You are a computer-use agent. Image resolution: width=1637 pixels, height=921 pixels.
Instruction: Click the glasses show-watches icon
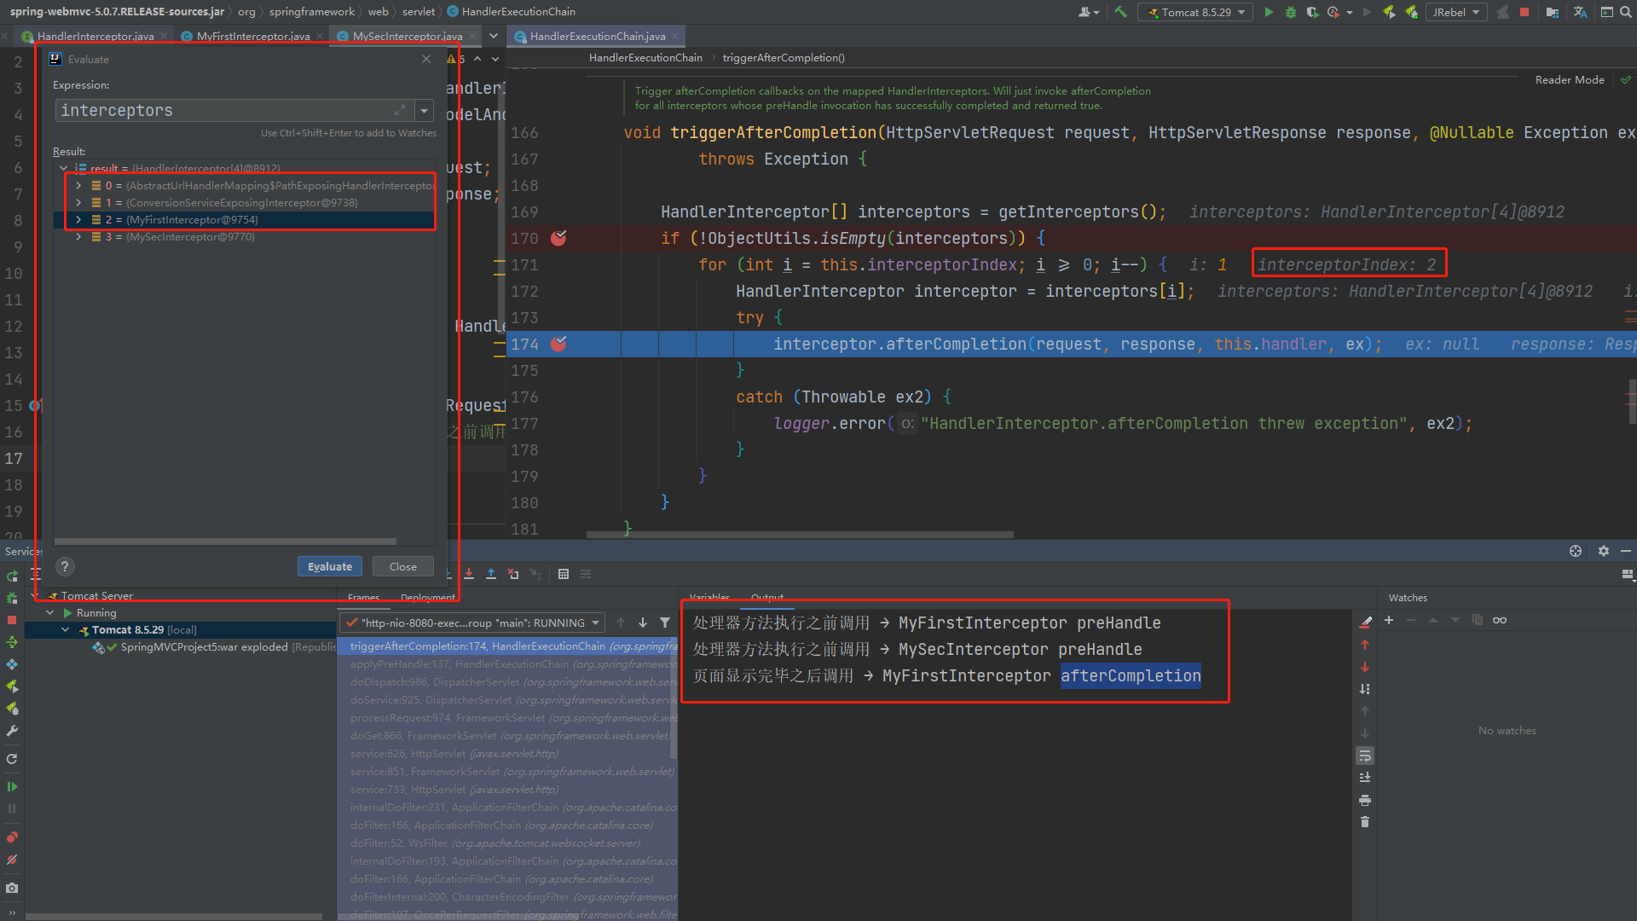pyautogui.click(x=1500, y=620)
